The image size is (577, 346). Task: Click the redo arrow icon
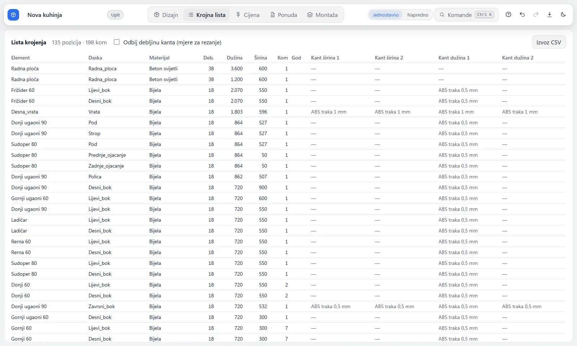pyautogui.click(x=536, y=15)
